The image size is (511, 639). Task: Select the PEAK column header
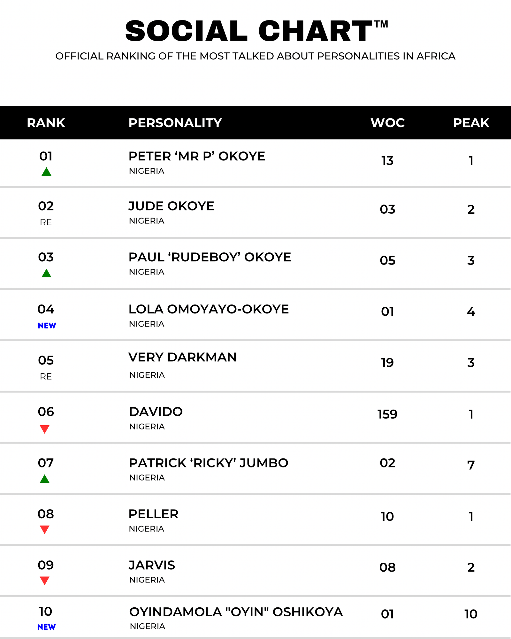coord(471,123)
